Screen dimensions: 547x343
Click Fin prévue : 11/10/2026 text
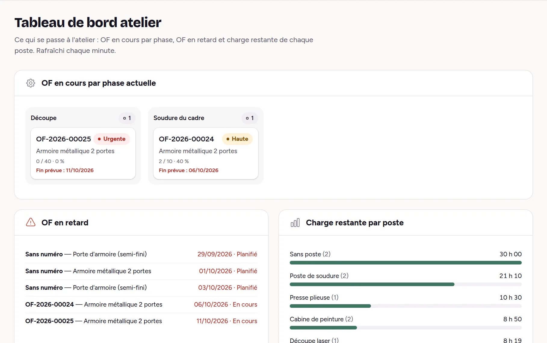(65, 170)
